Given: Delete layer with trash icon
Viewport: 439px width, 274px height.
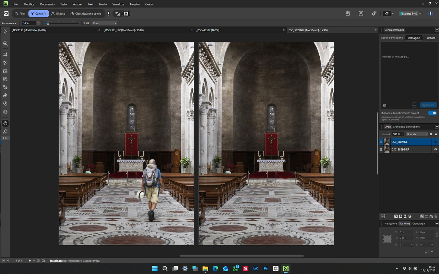Looking at the screenshot, I should pos(436,216).
